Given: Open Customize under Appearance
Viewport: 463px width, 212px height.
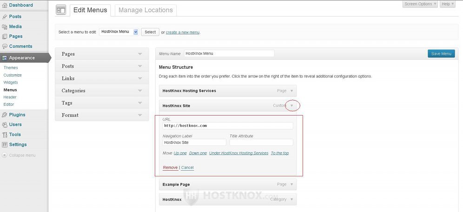Looking at the screenshot, I should pos(13,75).
